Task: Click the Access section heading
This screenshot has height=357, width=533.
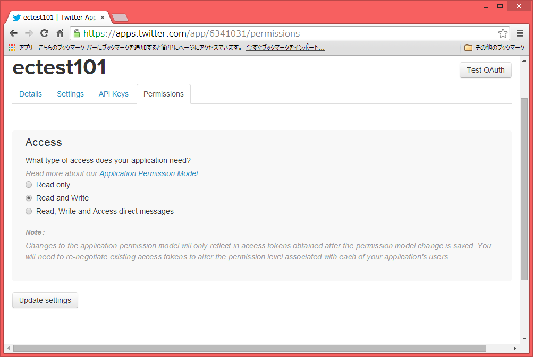Action: point(44,142)
